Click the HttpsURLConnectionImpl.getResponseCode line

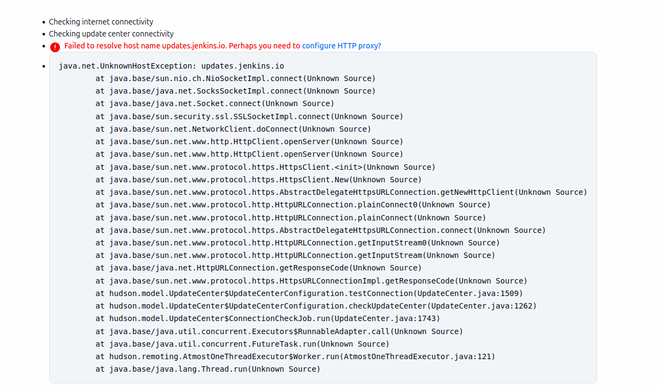311,281
